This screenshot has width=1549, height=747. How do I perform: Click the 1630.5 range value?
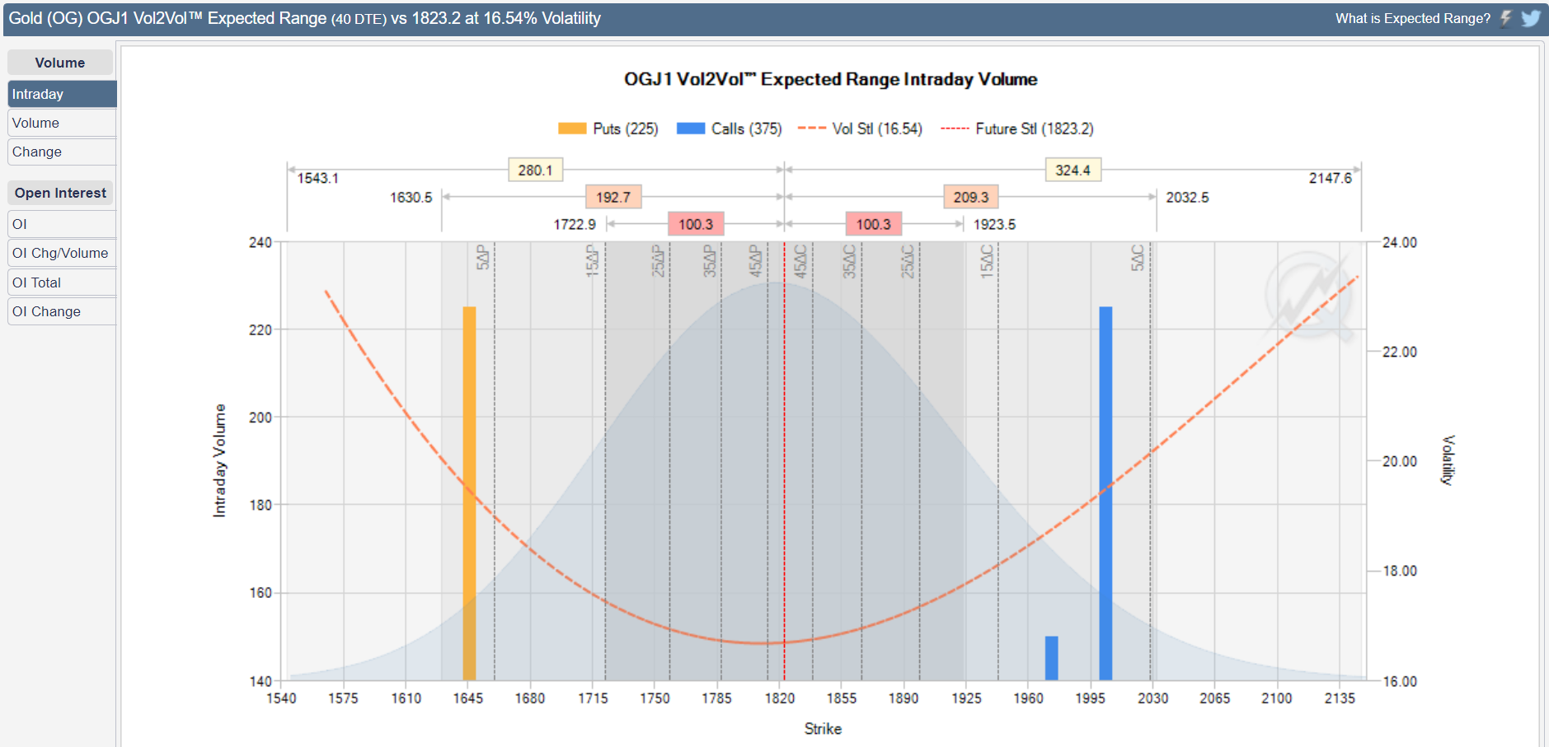pyautogui.click(x=411, y=198)
